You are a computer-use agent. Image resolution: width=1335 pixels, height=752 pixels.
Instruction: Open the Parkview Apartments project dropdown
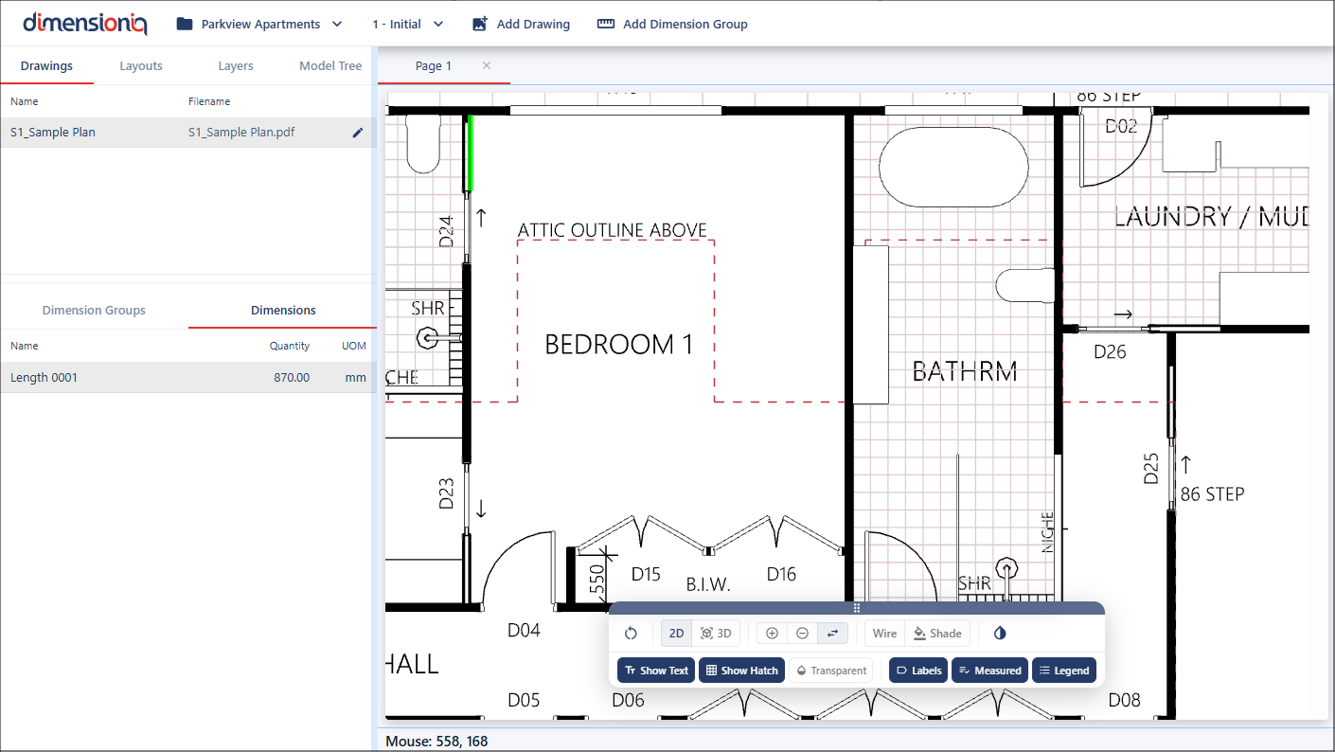tap(259, 25)
